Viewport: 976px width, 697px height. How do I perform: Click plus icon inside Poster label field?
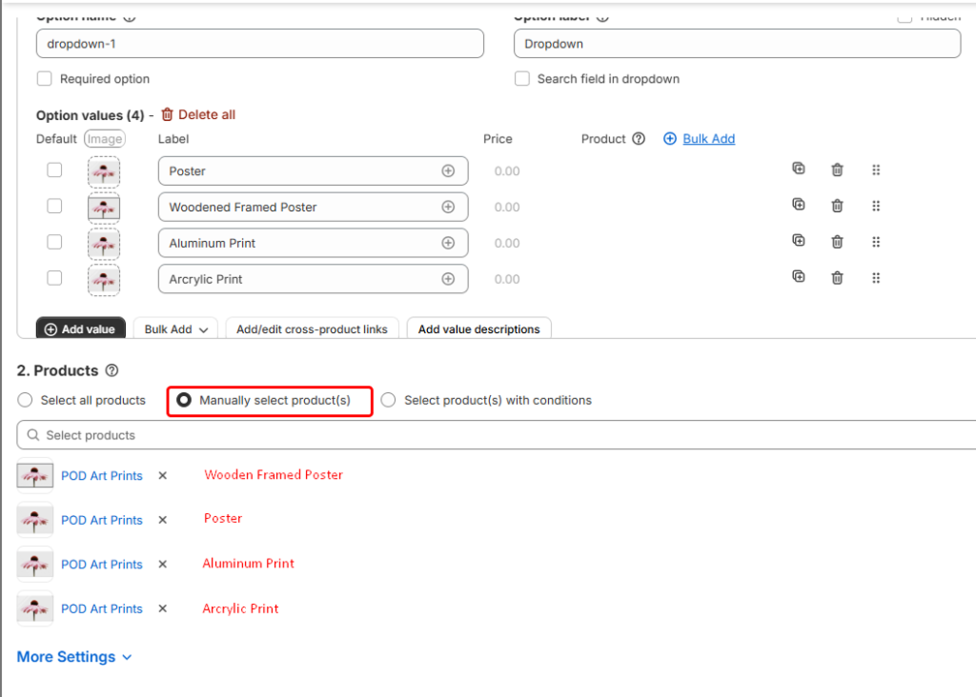coord(448,171)
